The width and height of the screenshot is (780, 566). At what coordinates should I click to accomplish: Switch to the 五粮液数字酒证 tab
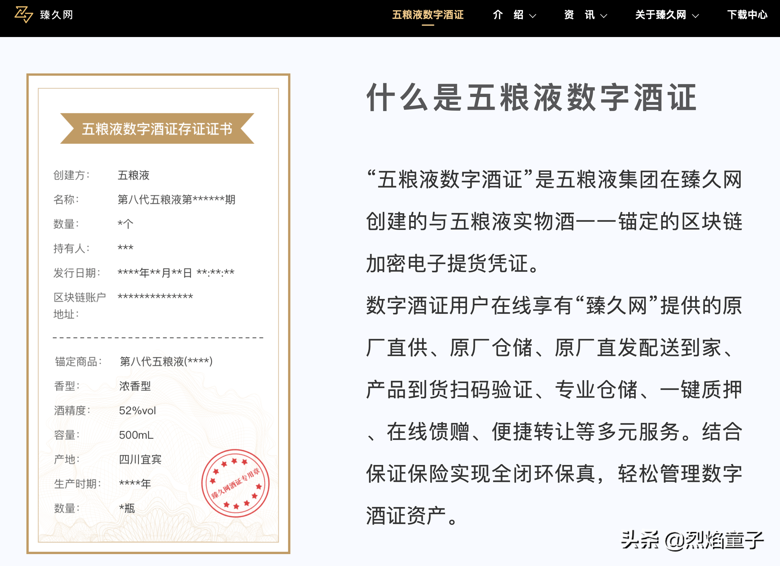pos(429,15)
